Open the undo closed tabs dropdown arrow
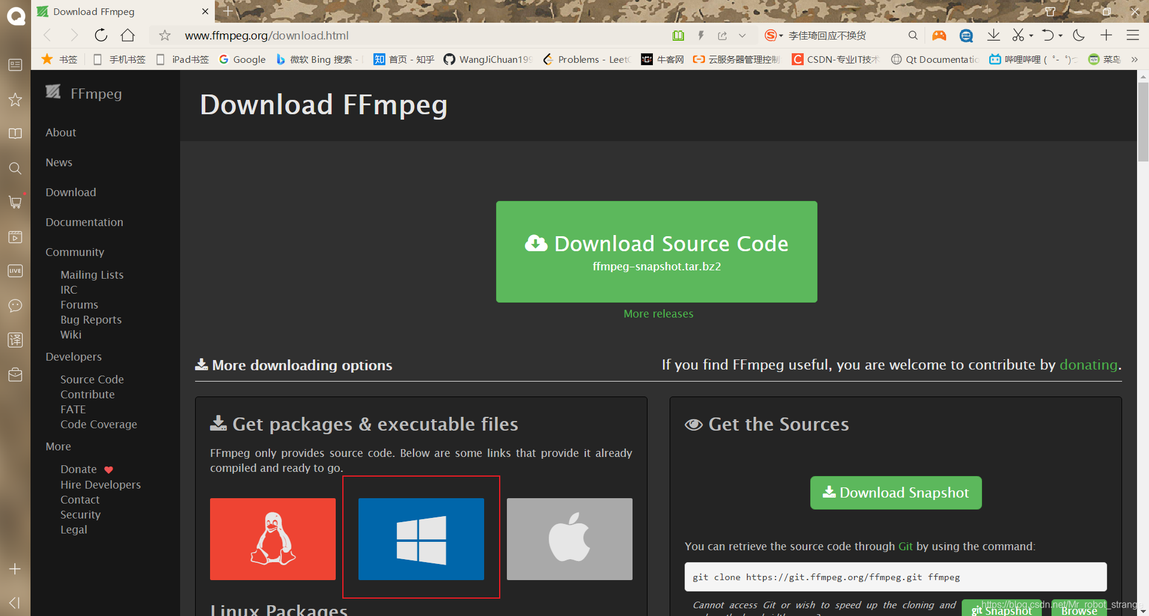Viewport: 1149px width, 616px height. point(1060,36)
